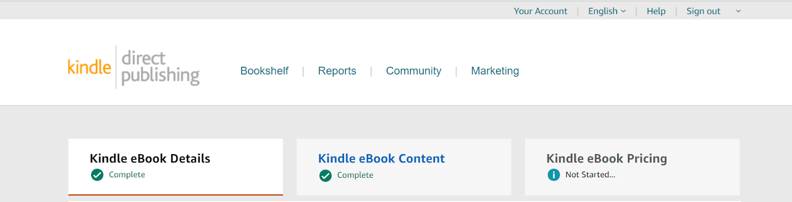Image resolution: width=792 pixels, height=202 pixels.
Task: Click the Complete status under eBook Content
Action: [x=355, y=175]
